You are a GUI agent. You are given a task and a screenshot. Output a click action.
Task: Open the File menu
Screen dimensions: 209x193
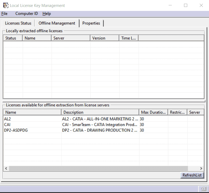tap(5, 14)
